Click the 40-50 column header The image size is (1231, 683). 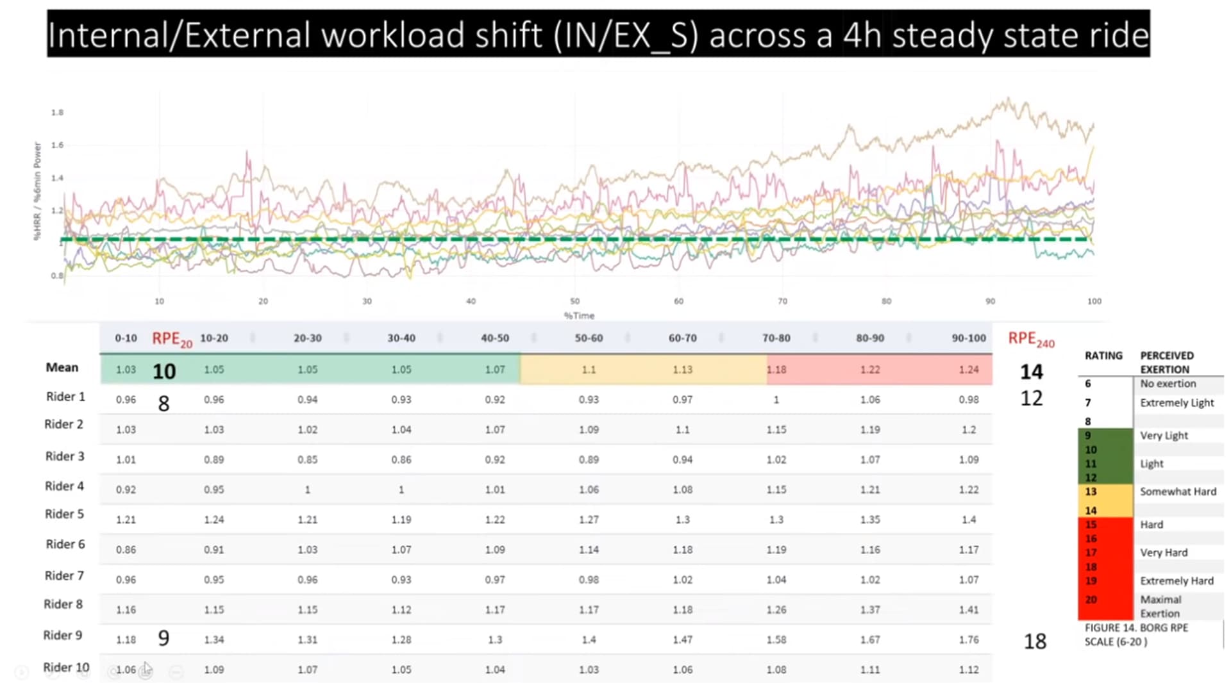pyautogui.click(x=495, y=338)
